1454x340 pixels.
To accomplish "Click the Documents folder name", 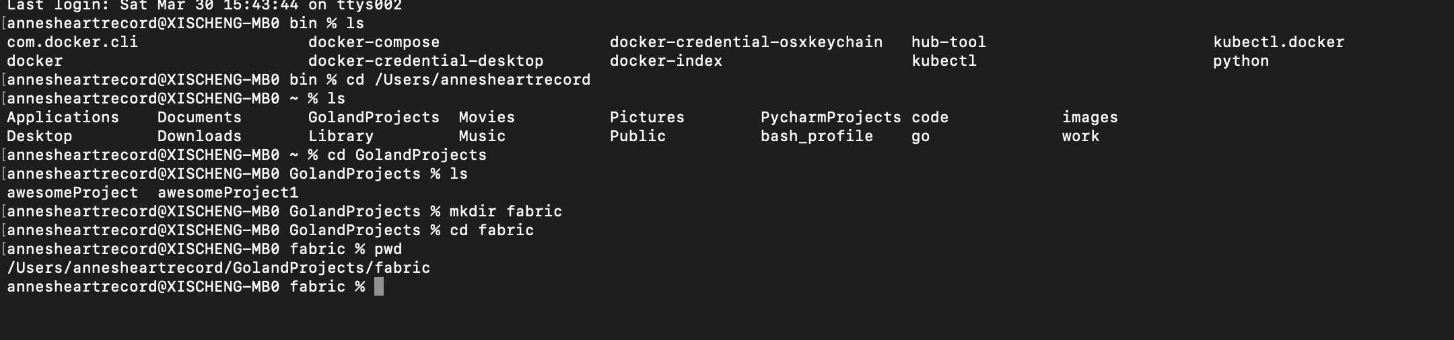I will 199,118.
